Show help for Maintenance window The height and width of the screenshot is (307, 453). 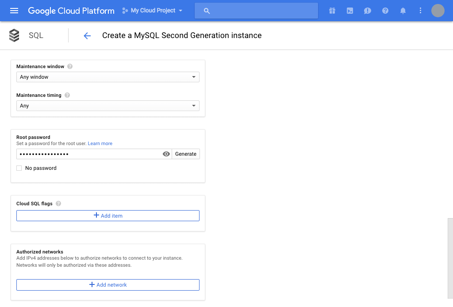click(70, 66)
